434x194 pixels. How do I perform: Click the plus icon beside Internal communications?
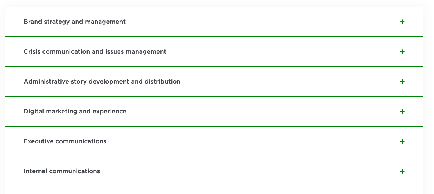(x=402, y=171)
